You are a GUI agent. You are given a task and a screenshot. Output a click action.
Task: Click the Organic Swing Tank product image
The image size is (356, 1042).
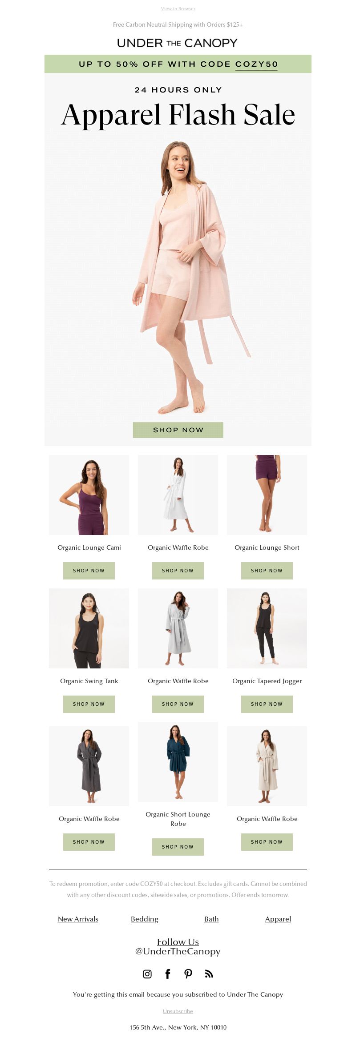[x=89, y=628]
